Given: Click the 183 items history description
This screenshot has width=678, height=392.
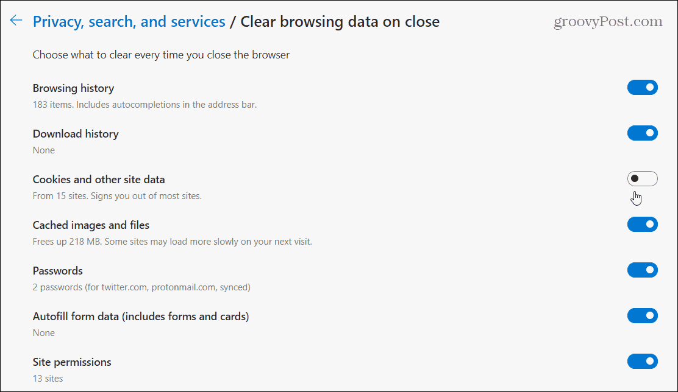Looking at the screenshot, I should [x=145, y=105].
